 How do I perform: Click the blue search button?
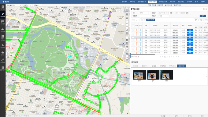[x=203, y=16]
